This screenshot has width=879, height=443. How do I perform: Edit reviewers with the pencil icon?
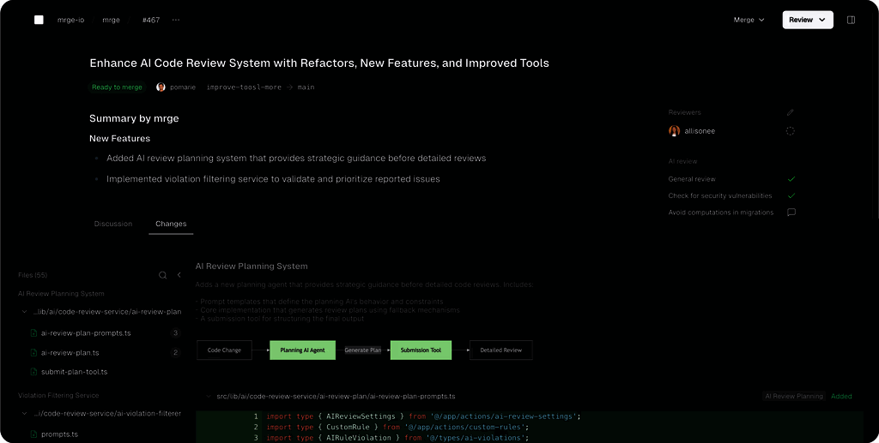pyautogui.click(x=791, y=112)
